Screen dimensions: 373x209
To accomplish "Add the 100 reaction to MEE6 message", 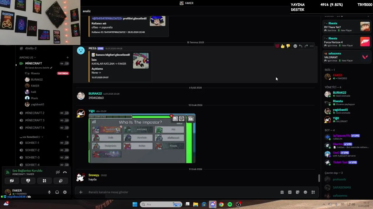I will coord(277,46).
